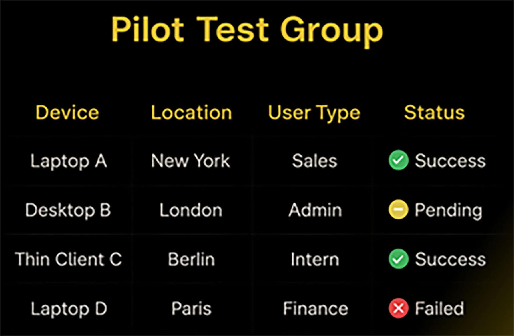Select the Desktop B device cell
Viewport: 514px width, 336px height.
pyautogui.click(x=68, y=210)
